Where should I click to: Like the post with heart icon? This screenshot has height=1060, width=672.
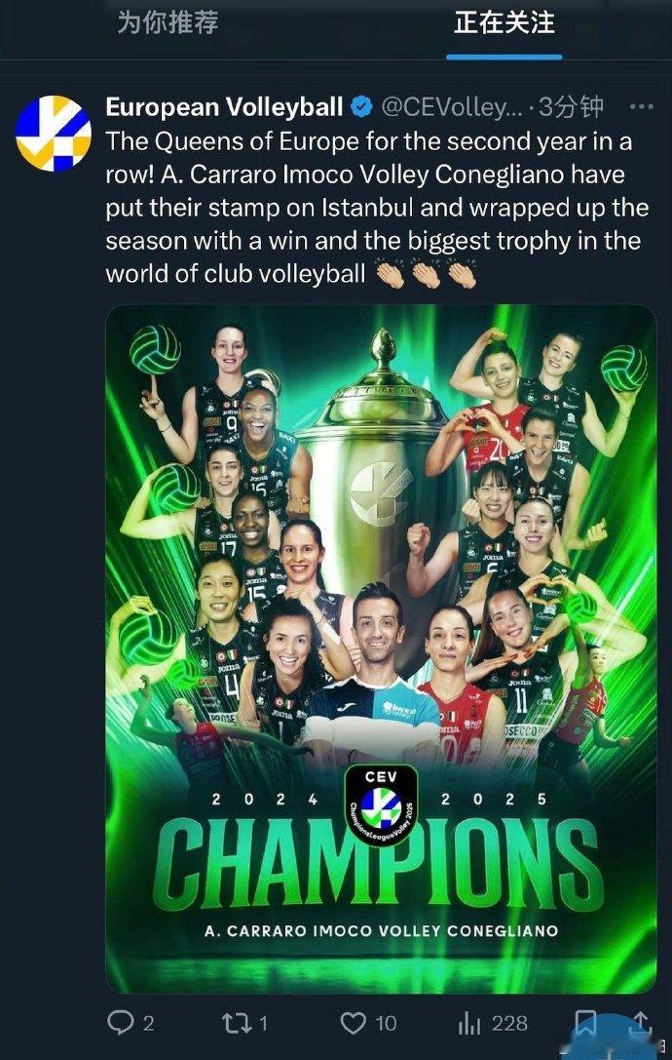pos(353,1023)
